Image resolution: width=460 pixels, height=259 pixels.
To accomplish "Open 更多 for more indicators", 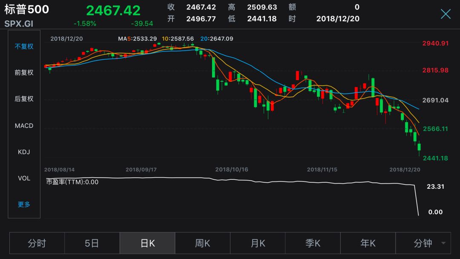I will pos(24,204).
